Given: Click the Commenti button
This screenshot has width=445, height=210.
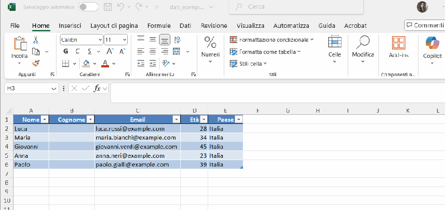Looking at the screenshot, I should coord(424,25).
